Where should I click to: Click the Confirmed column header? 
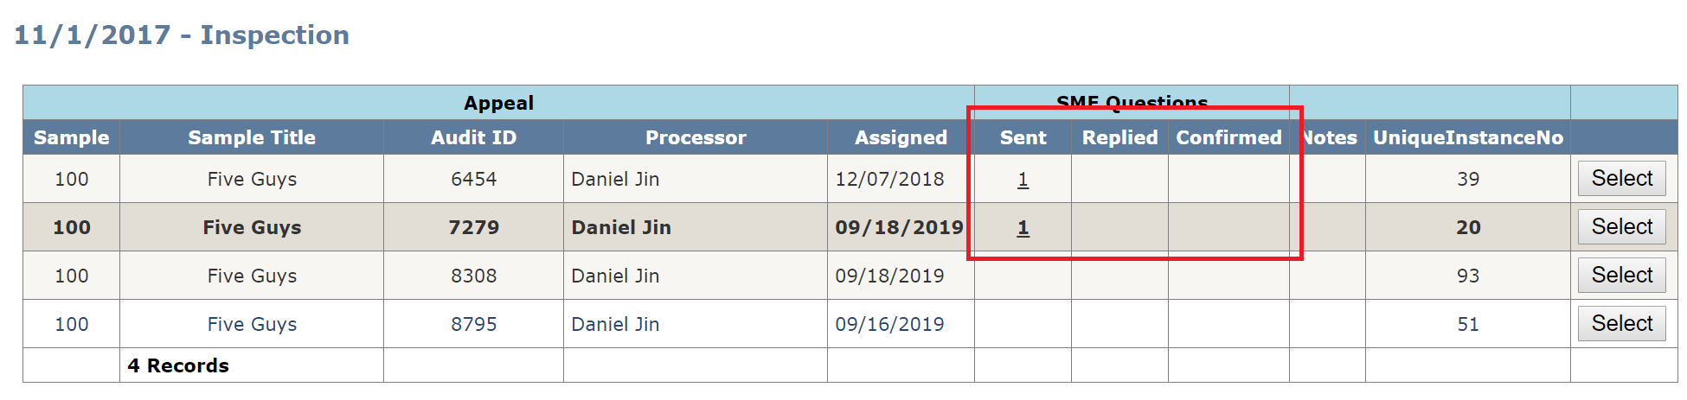1228,137
